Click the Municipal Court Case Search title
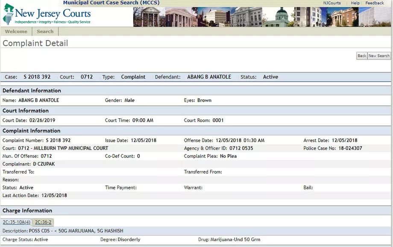This screenshot has height=247, width=393. 111,3
